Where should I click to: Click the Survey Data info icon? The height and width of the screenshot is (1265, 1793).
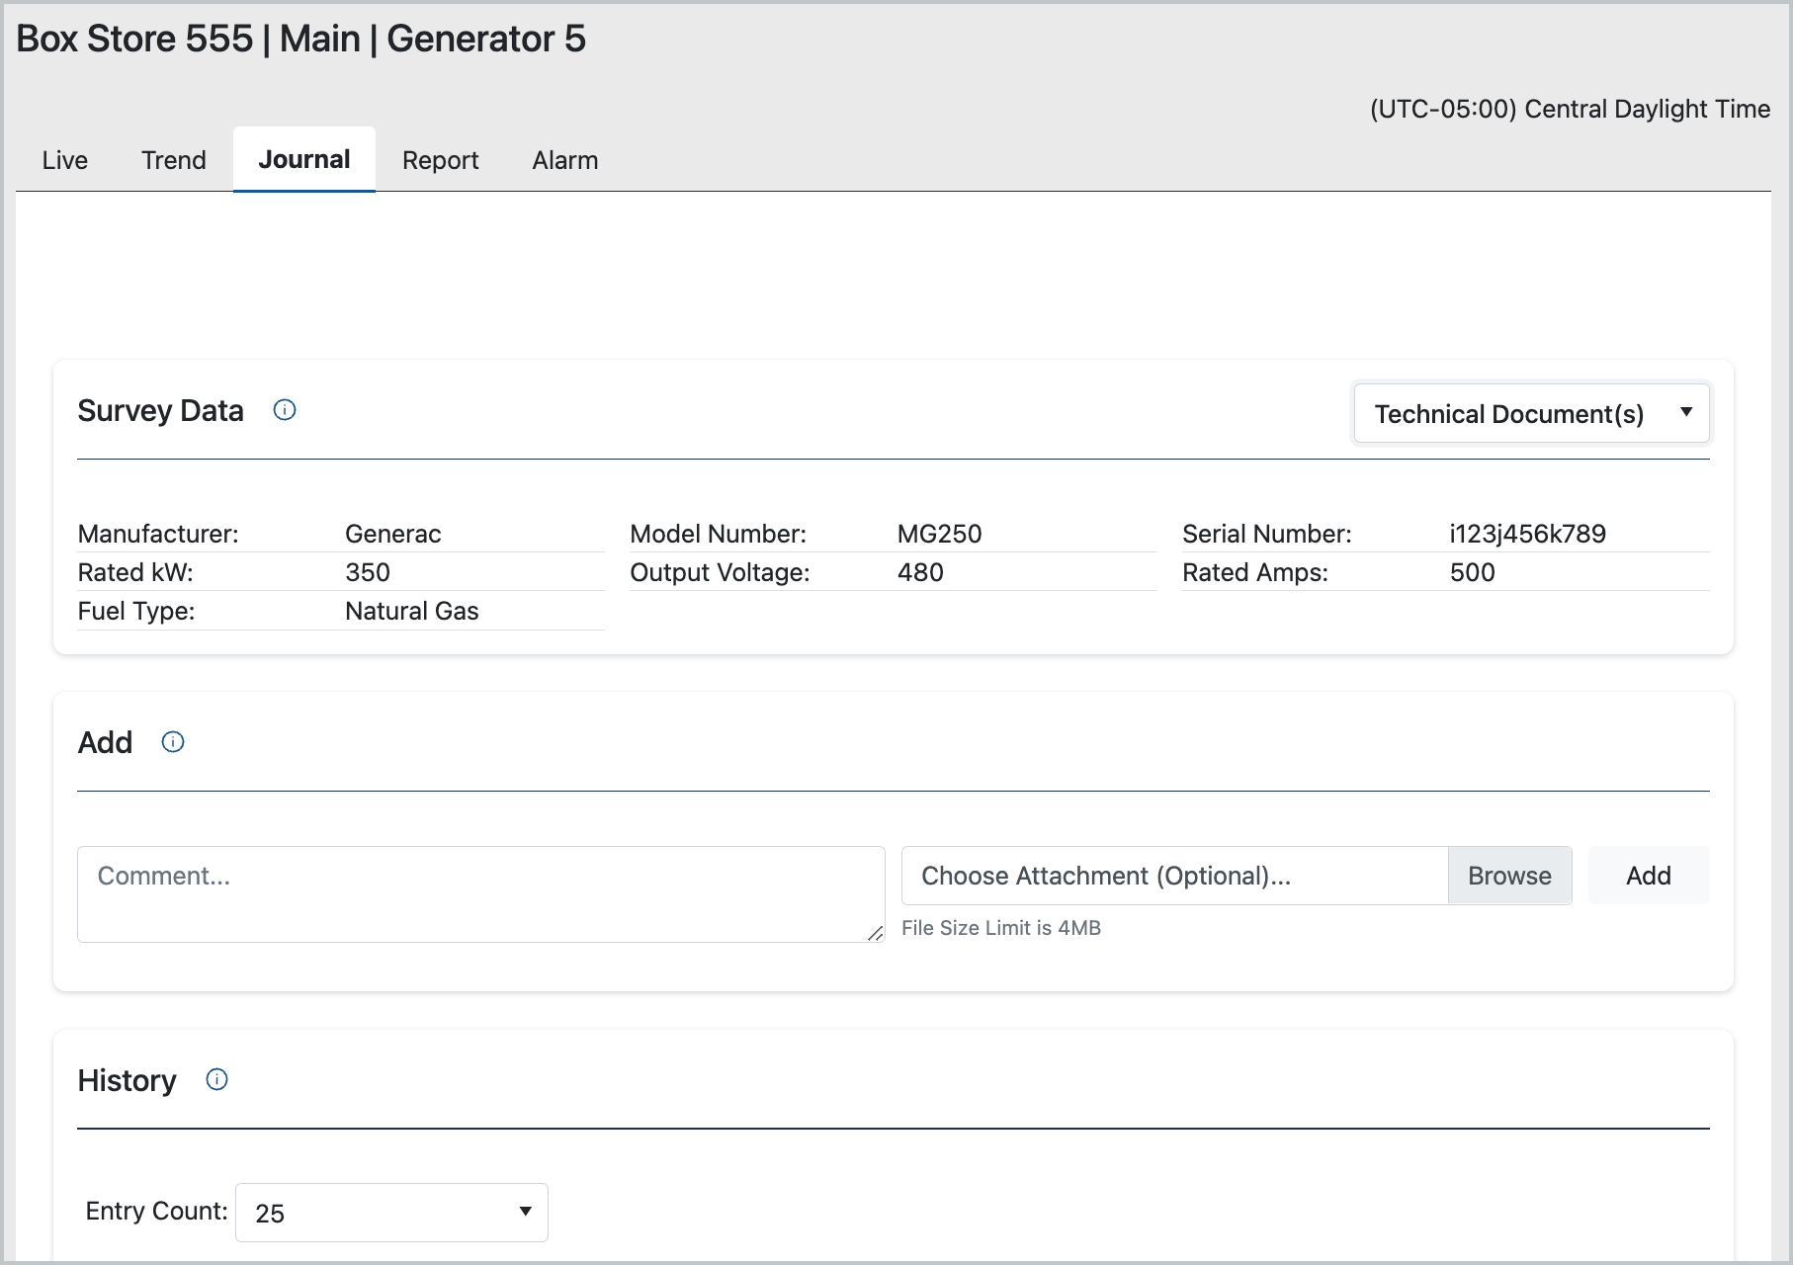click(x=285, y=410)
